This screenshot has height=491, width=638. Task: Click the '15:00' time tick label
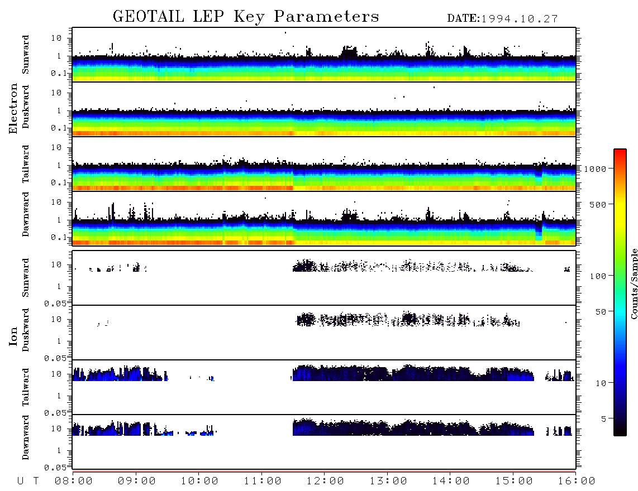(x=515, y=481)
